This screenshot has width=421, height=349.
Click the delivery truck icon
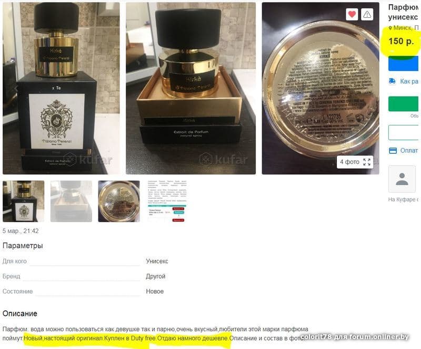tap(392, 81)
